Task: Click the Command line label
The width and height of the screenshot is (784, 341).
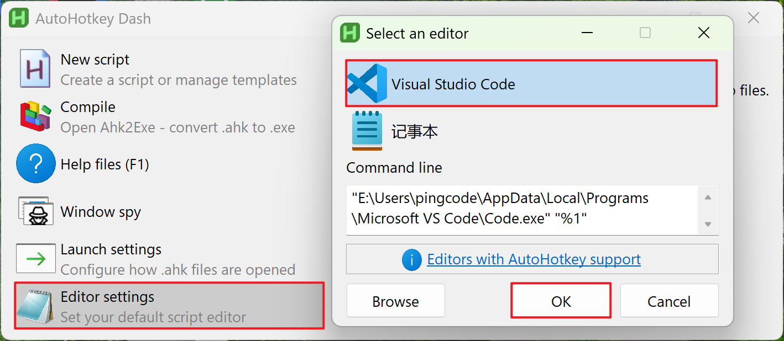Action: coord(394,168)
